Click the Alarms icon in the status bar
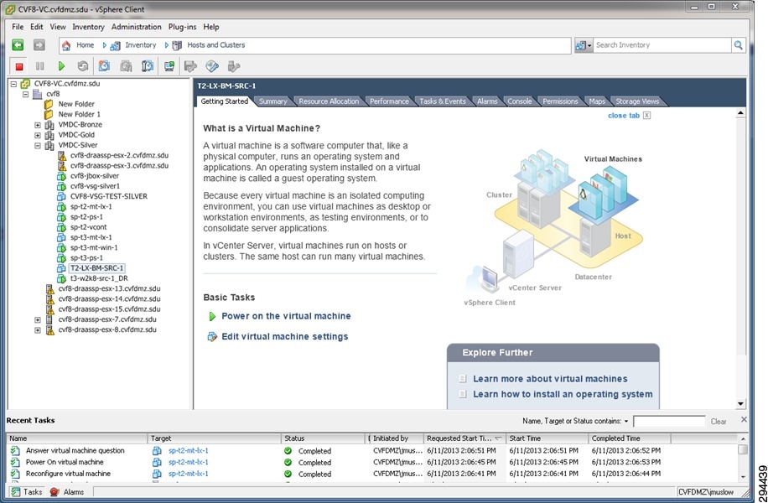Image resolution: width=768 pixels, height=503 pixels. (x=54, y=492)
